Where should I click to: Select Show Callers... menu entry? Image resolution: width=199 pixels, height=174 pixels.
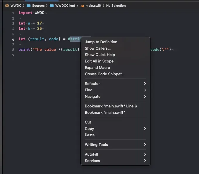98,48
